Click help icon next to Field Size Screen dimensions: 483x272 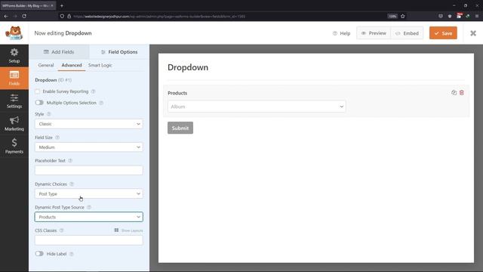click(57, 138)
